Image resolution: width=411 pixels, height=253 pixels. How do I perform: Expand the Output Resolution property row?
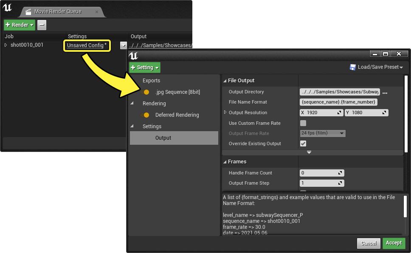pyautogui.click(x=225, y=112)
